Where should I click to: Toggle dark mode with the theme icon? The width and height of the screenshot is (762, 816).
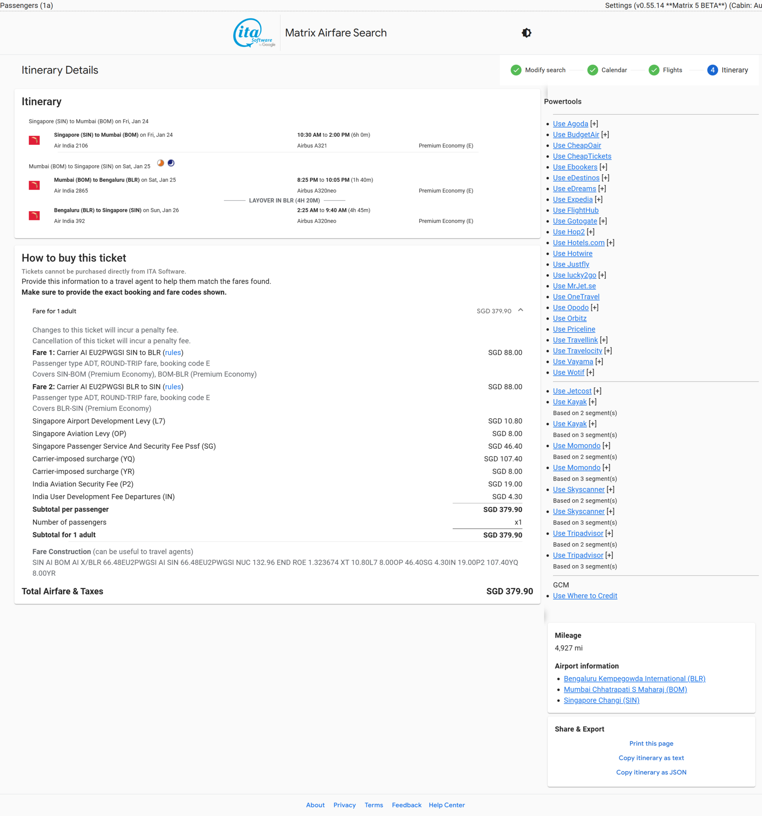point(526,33)
